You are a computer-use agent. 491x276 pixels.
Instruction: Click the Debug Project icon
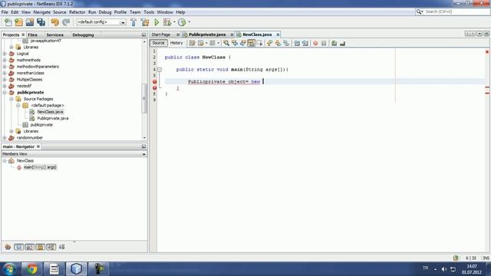click(167, 22)
